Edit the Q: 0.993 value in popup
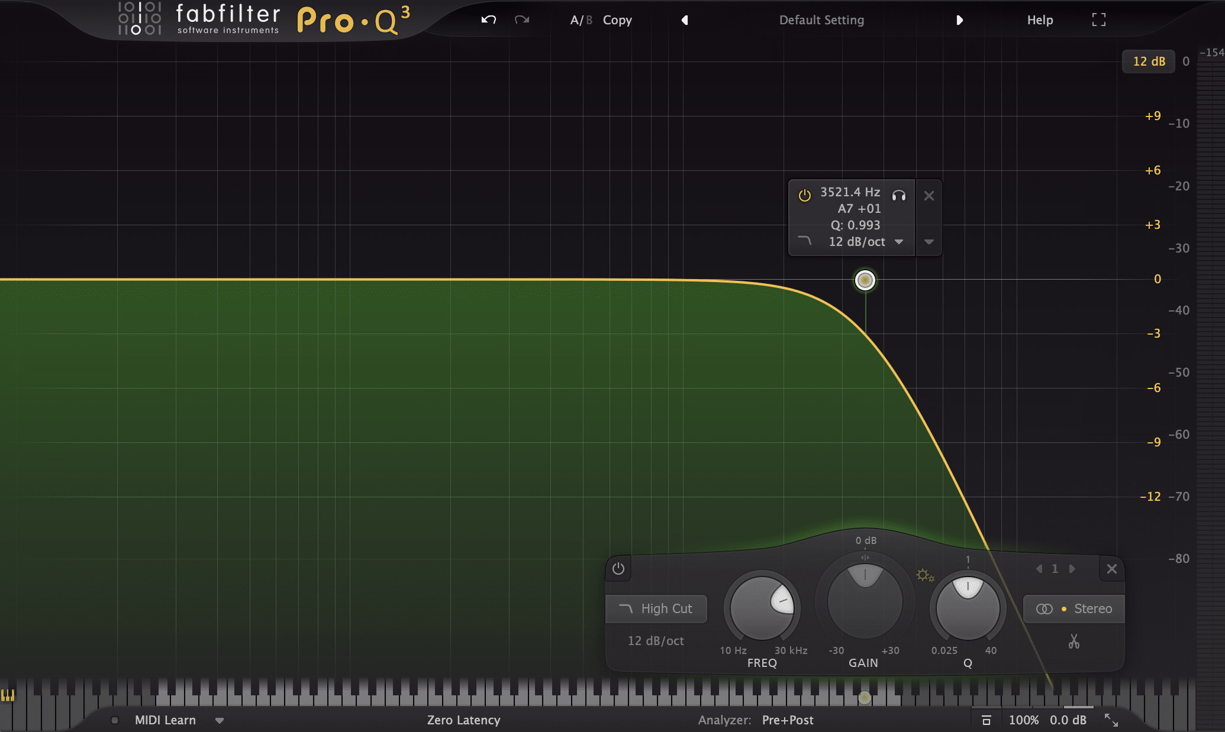 click(x=855, y=225)
